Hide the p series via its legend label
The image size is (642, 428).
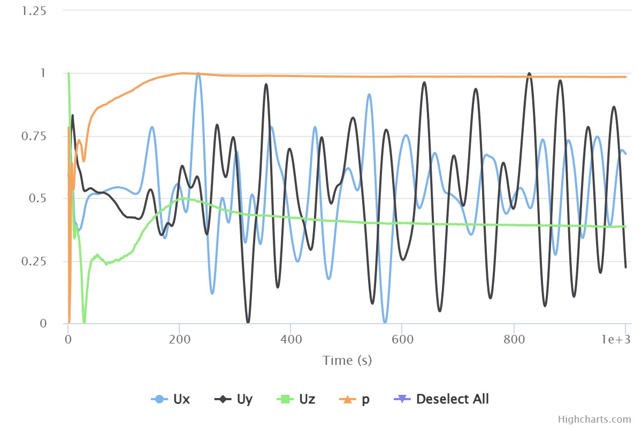coord(366,399)
